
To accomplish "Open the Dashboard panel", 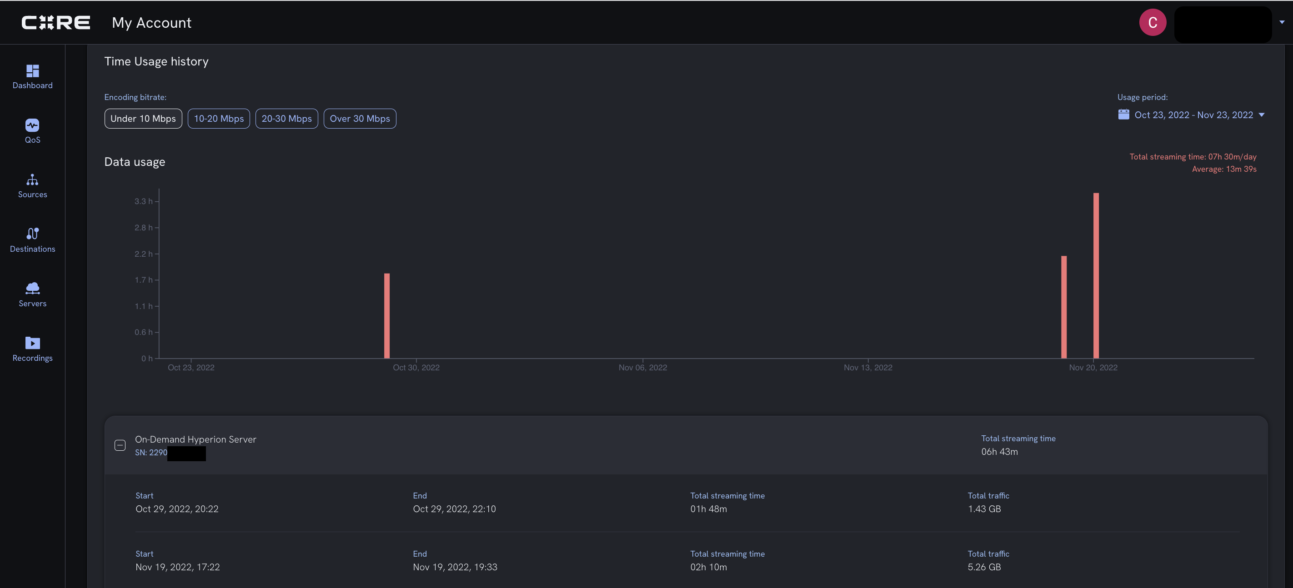I will [x=32, y=76].
